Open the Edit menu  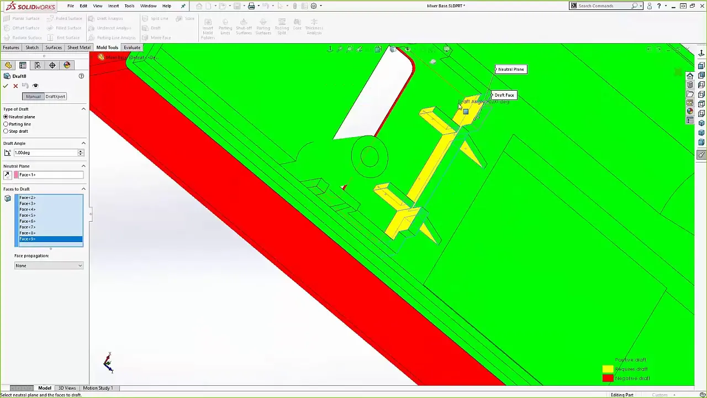click(83, 6)
